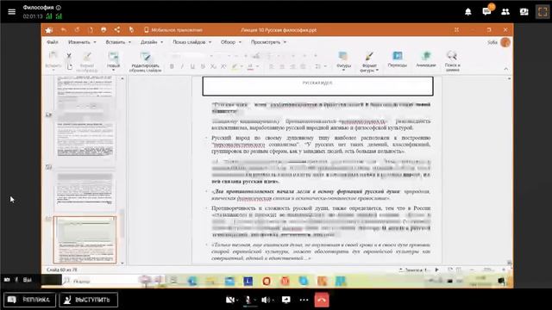Open the Показ слайдов menu
The height and width of the screenshot is (310, 552).
[x=191, y=42]
